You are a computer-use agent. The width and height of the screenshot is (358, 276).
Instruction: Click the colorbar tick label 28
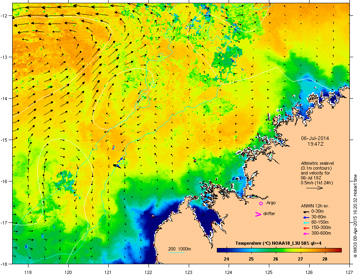point(325,259)
